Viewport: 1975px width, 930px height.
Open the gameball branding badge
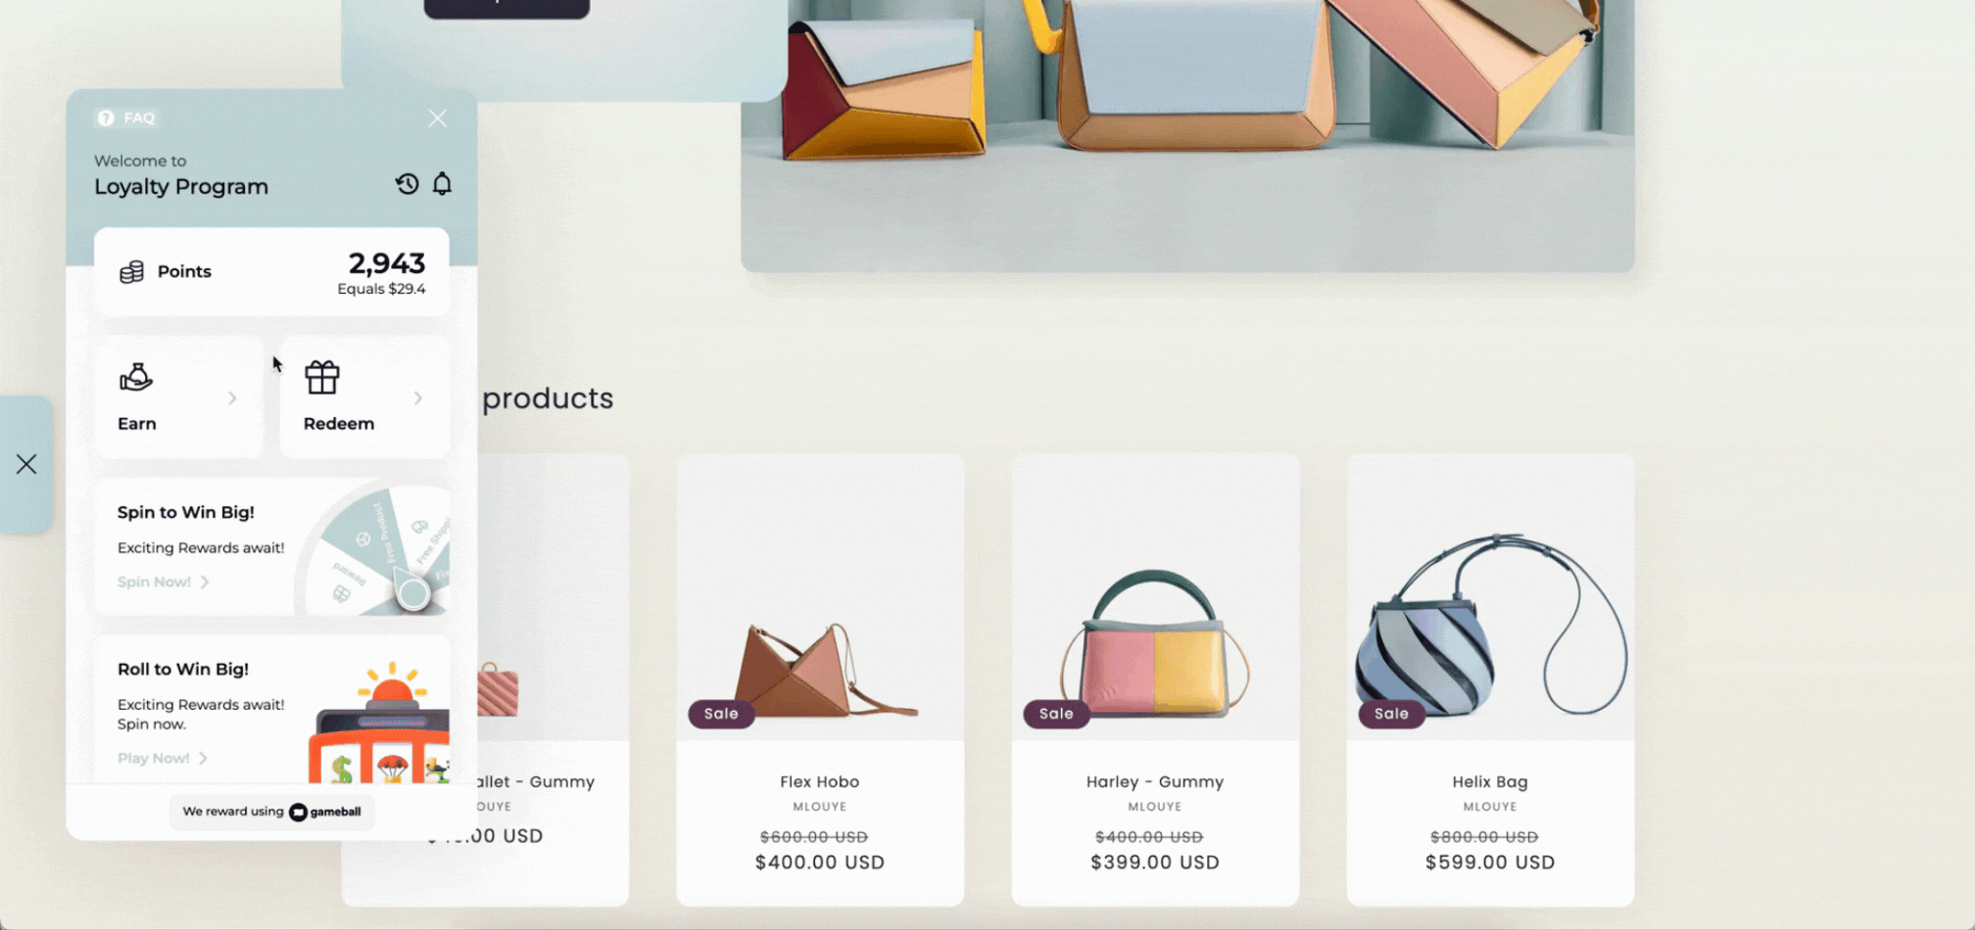[x=271, y=812]
